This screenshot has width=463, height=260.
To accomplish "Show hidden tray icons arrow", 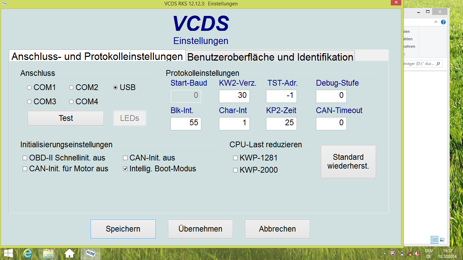I will coord(384,253).
